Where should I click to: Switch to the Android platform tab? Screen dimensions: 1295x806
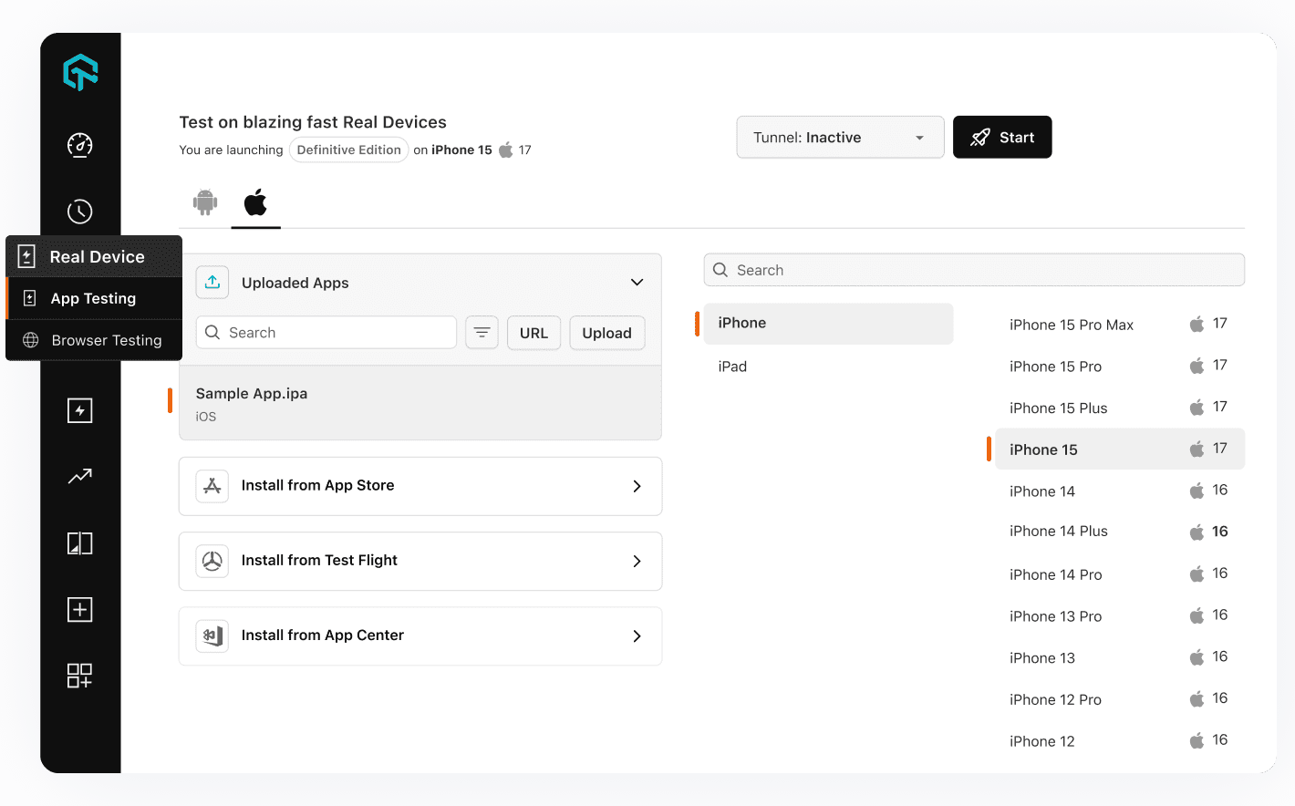(205, 202)
